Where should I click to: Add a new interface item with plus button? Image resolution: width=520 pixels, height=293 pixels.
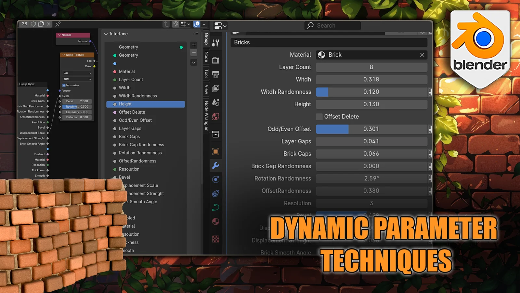[194, 45]
